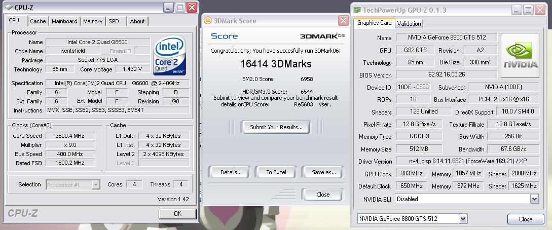The width and height of the screenshot is (552, 230).
Task: Click the Bus Speed value 400.0 MHz
Action: (70, 154)
